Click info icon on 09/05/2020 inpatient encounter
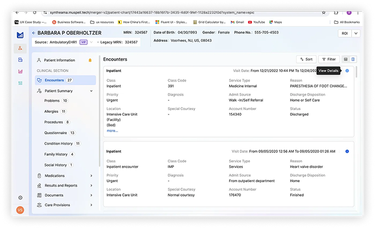The width and height of the screenshot is (375, 229). 347,151
